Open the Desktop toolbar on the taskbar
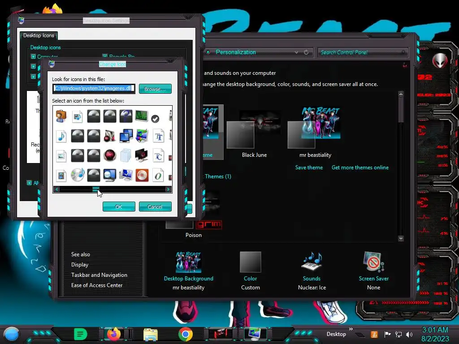This screenshot has height=344, width=459. click(x=336, y=334)
